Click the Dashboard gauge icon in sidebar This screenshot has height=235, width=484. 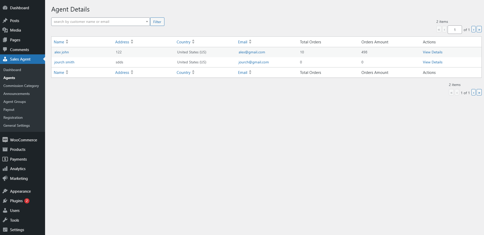coord(5,8)
